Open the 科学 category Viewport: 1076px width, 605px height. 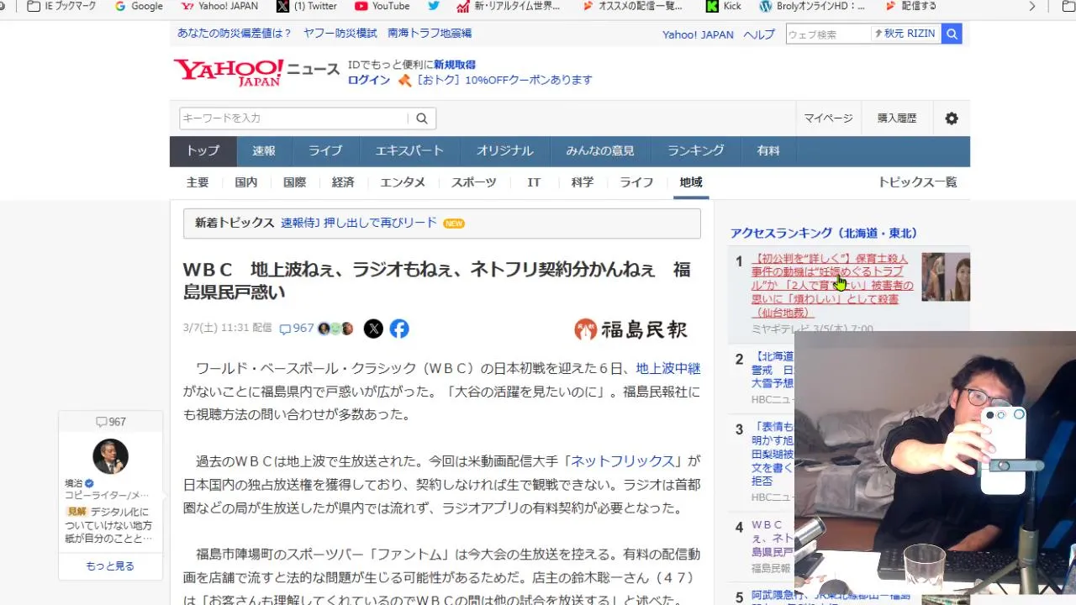click(x=583, y=182)
